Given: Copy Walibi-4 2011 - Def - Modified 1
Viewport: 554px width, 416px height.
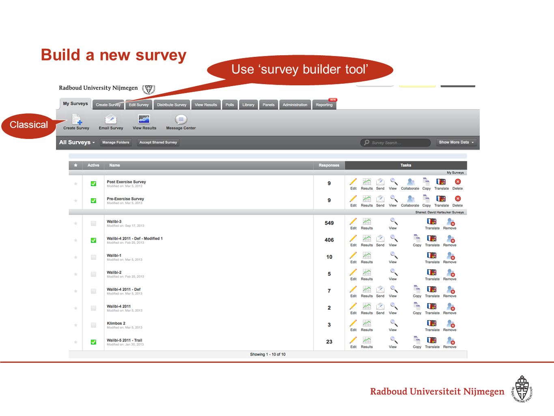Looking at the screenshot, I should pyautogui.click(x=417, y=238).
